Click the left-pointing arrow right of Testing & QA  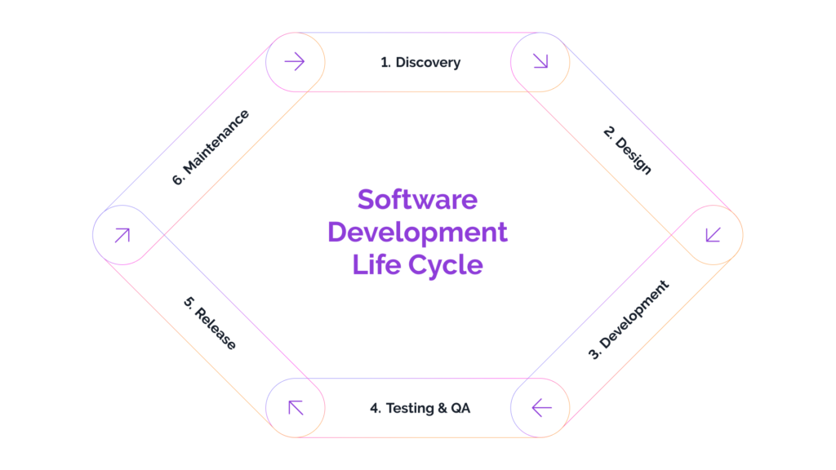[x=540, y=407]
